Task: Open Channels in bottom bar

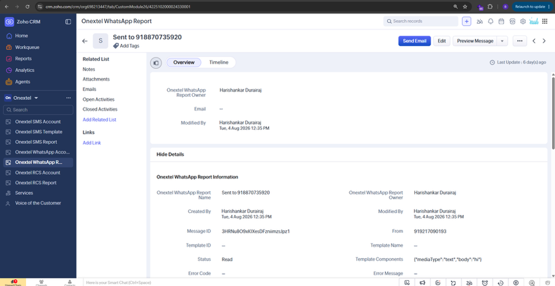Action: click(42, 282)
